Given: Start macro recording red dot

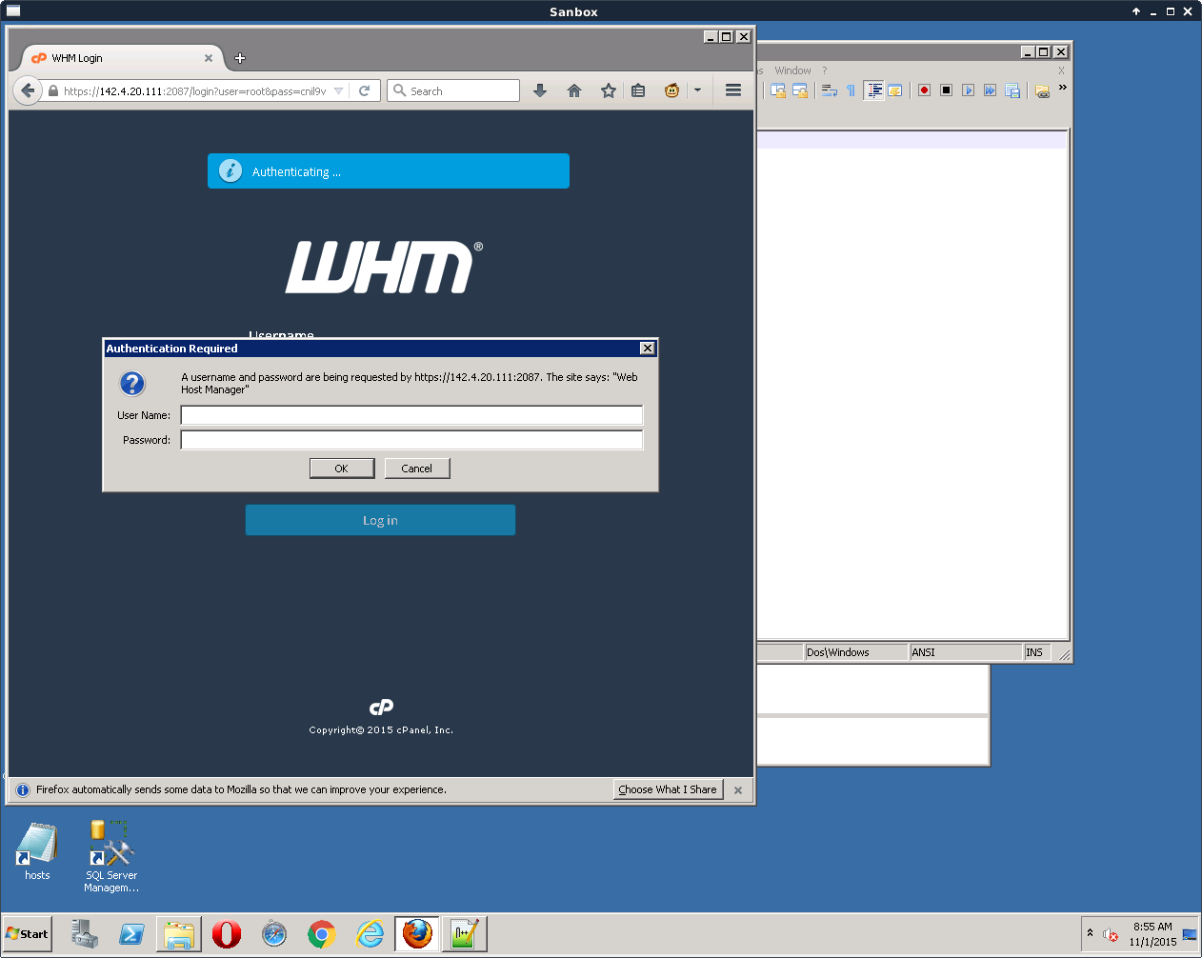Looking at the screenshot, I should [924, 90].
